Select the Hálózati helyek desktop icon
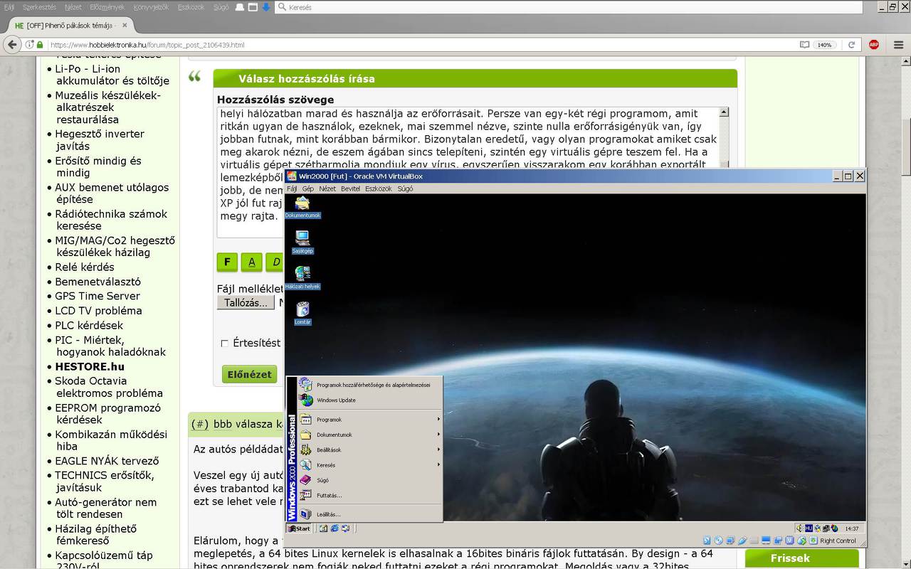 tap(302, 277)
